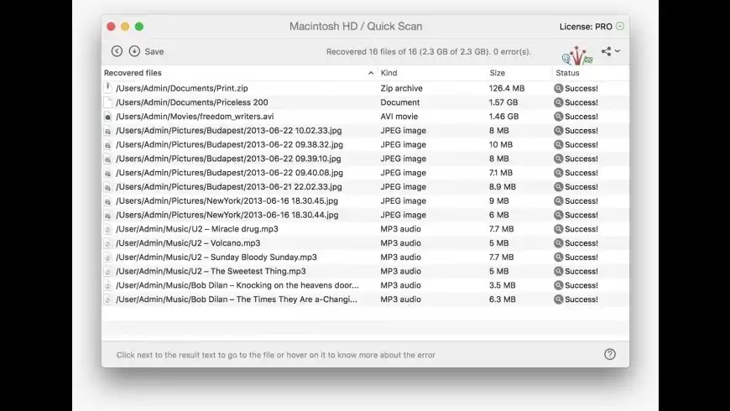The image size is (730, 411).
Task: Reveal Print.zip with its magnifier icon
Action: (559, 88)
